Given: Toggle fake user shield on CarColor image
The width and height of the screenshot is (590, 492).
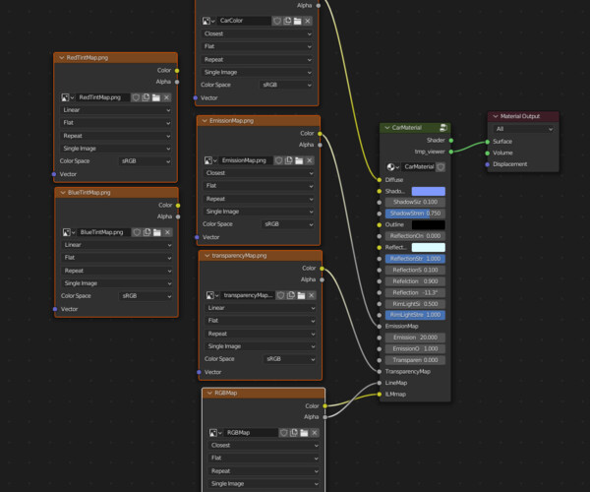Looking at the screenshot, I should pos(277,21).
